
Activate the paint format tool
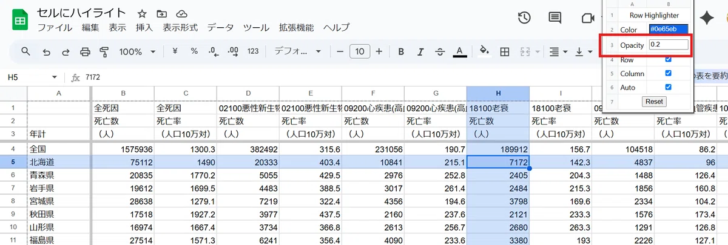coord(104,51)
